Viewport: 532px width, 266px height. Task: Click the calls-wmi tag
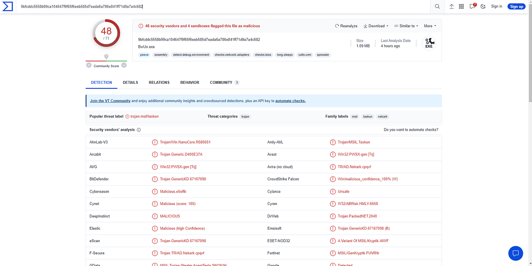(305, 55)
